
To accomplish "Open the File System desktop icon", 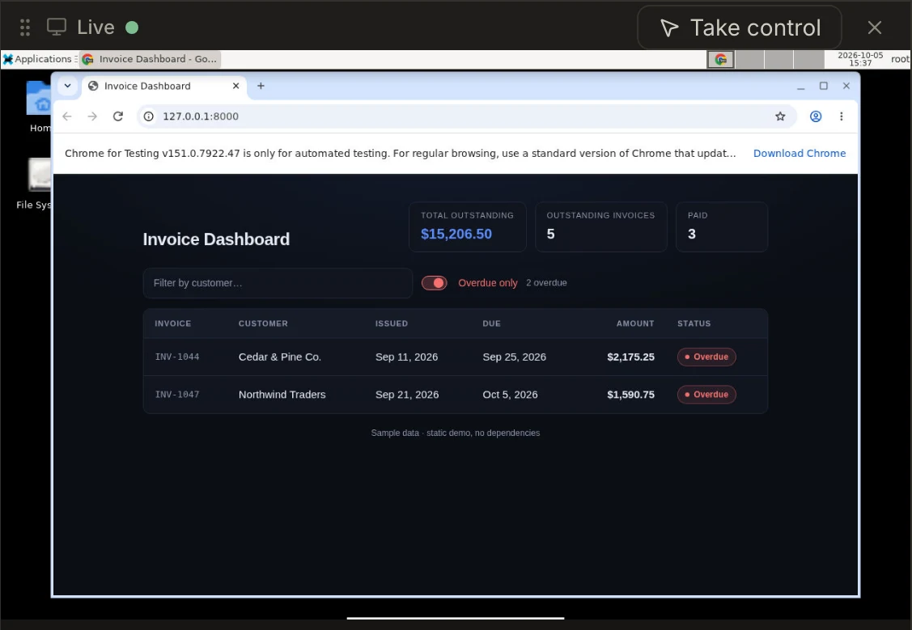I will point(36,183).
